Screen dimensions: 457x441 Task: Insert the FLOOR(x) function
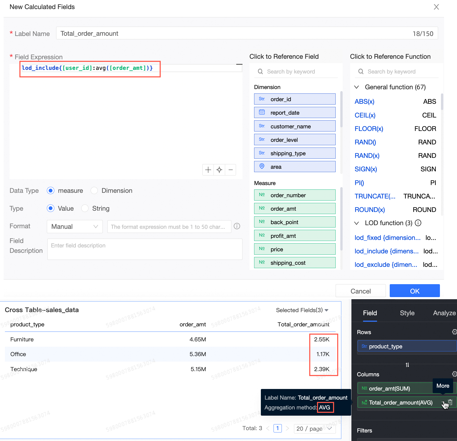(x=369, y=129)
